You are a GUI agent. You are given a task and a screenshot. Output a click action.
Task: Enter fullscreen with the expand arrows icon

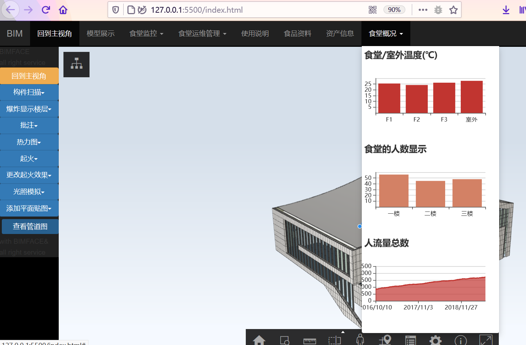pos(485,341)
